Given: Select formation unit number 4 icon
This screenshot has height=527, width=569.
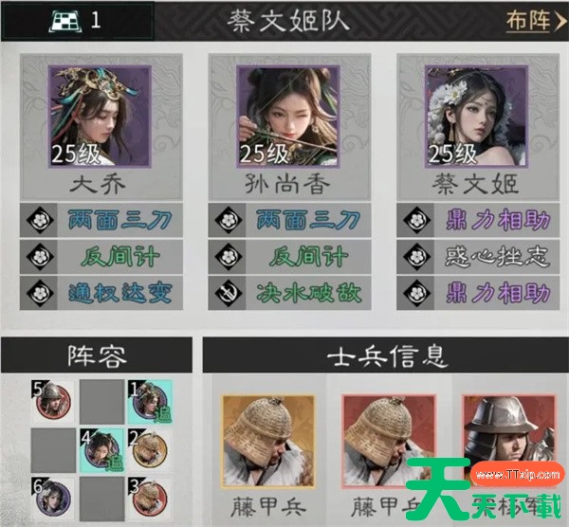Looking at the screenshot, I should 102,450.
